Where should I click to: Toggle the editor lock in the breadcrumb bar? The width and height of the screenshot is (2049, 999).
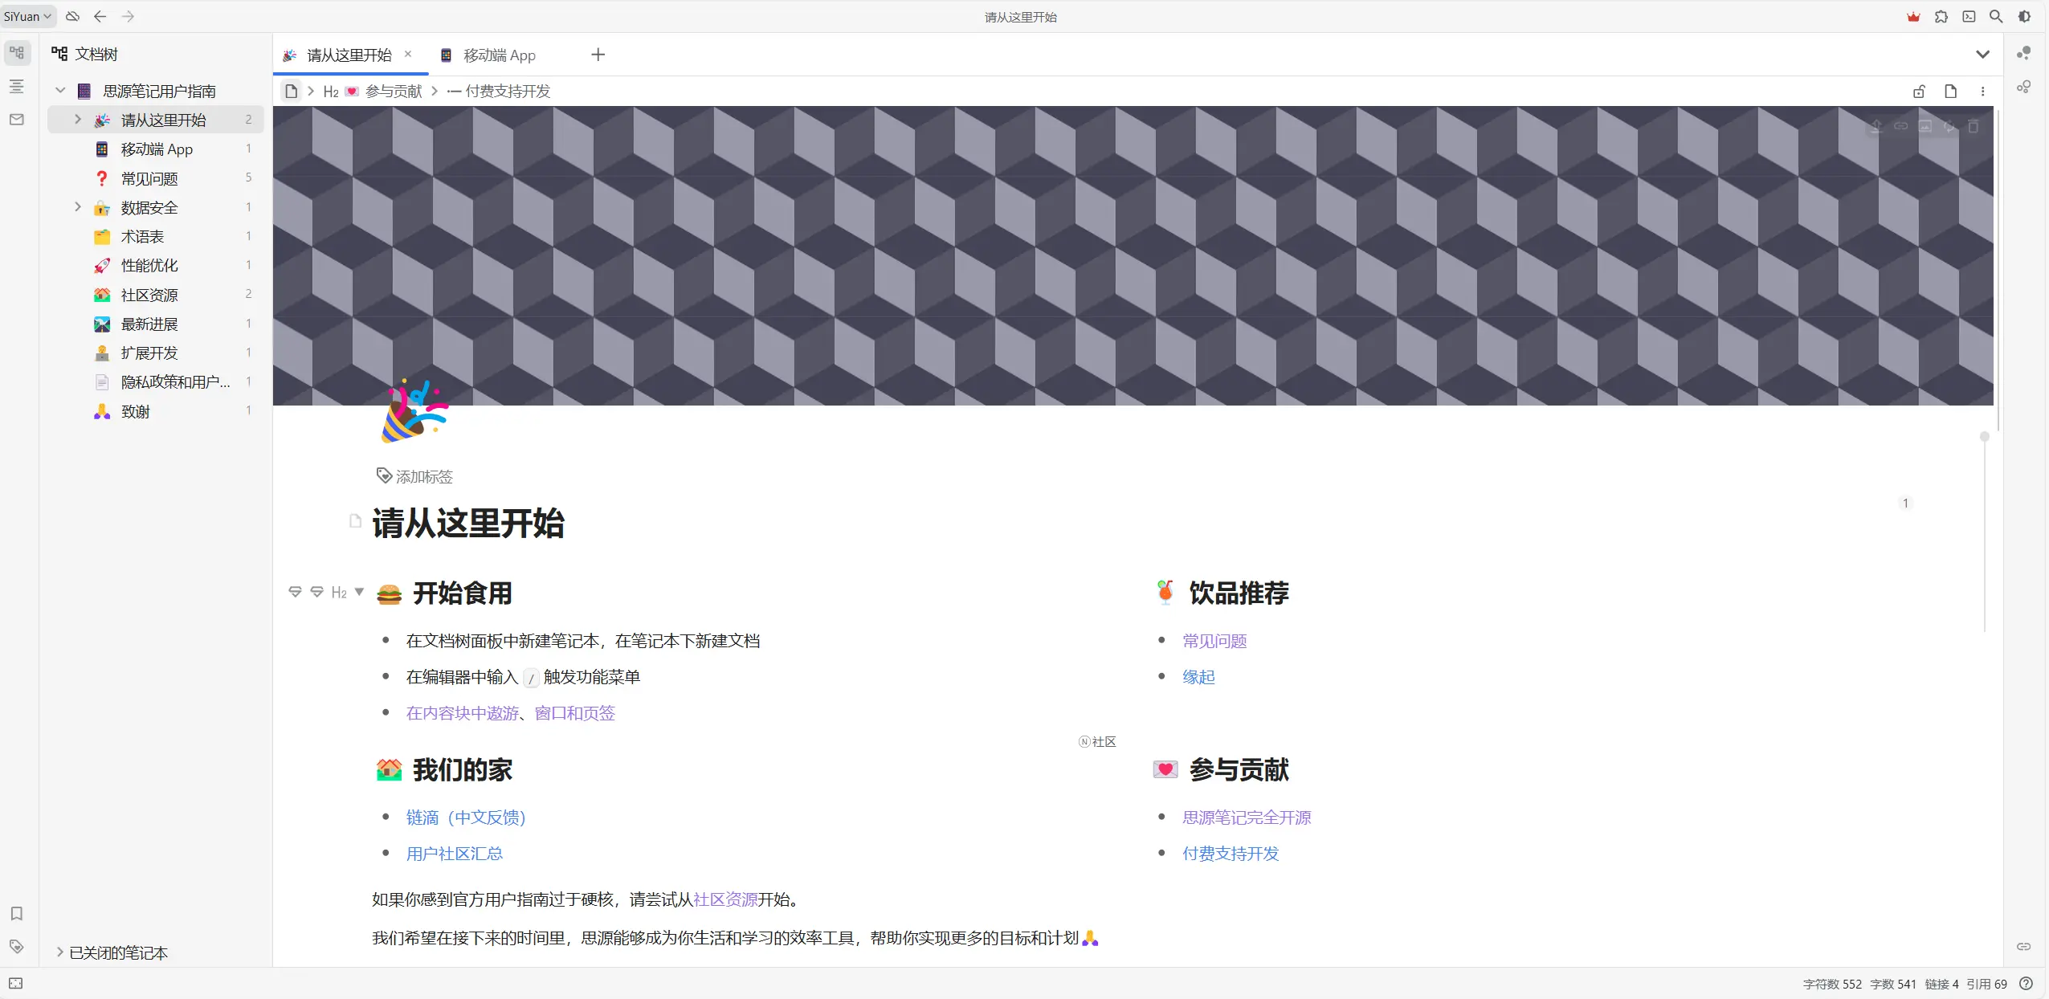[x=1918, y=91]
